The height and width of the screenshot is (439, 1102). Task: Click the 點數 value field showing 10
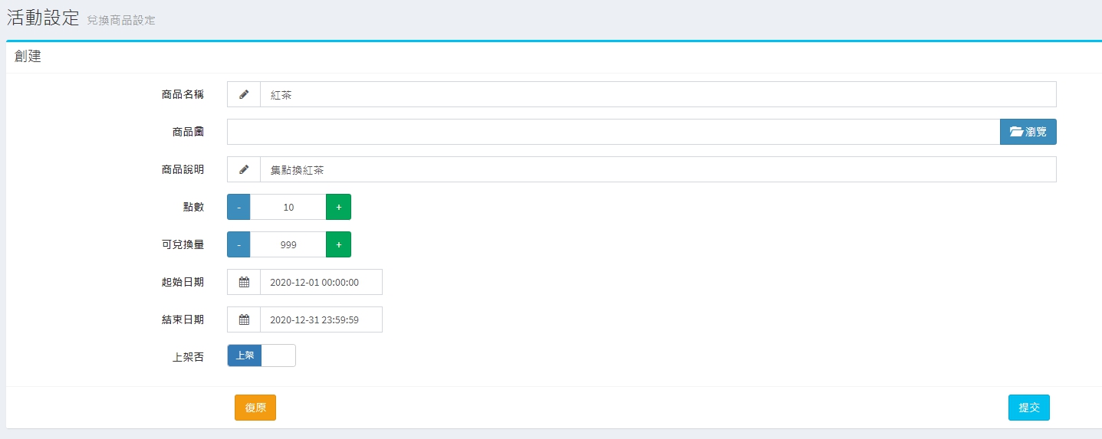[288, 207]
